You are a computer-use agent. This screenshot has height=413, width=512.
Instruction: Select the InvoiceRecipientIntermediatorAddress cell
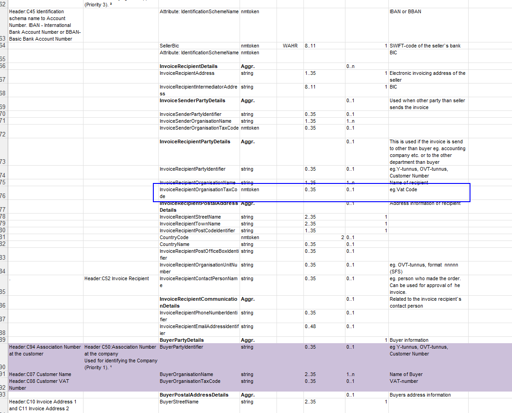199,90
